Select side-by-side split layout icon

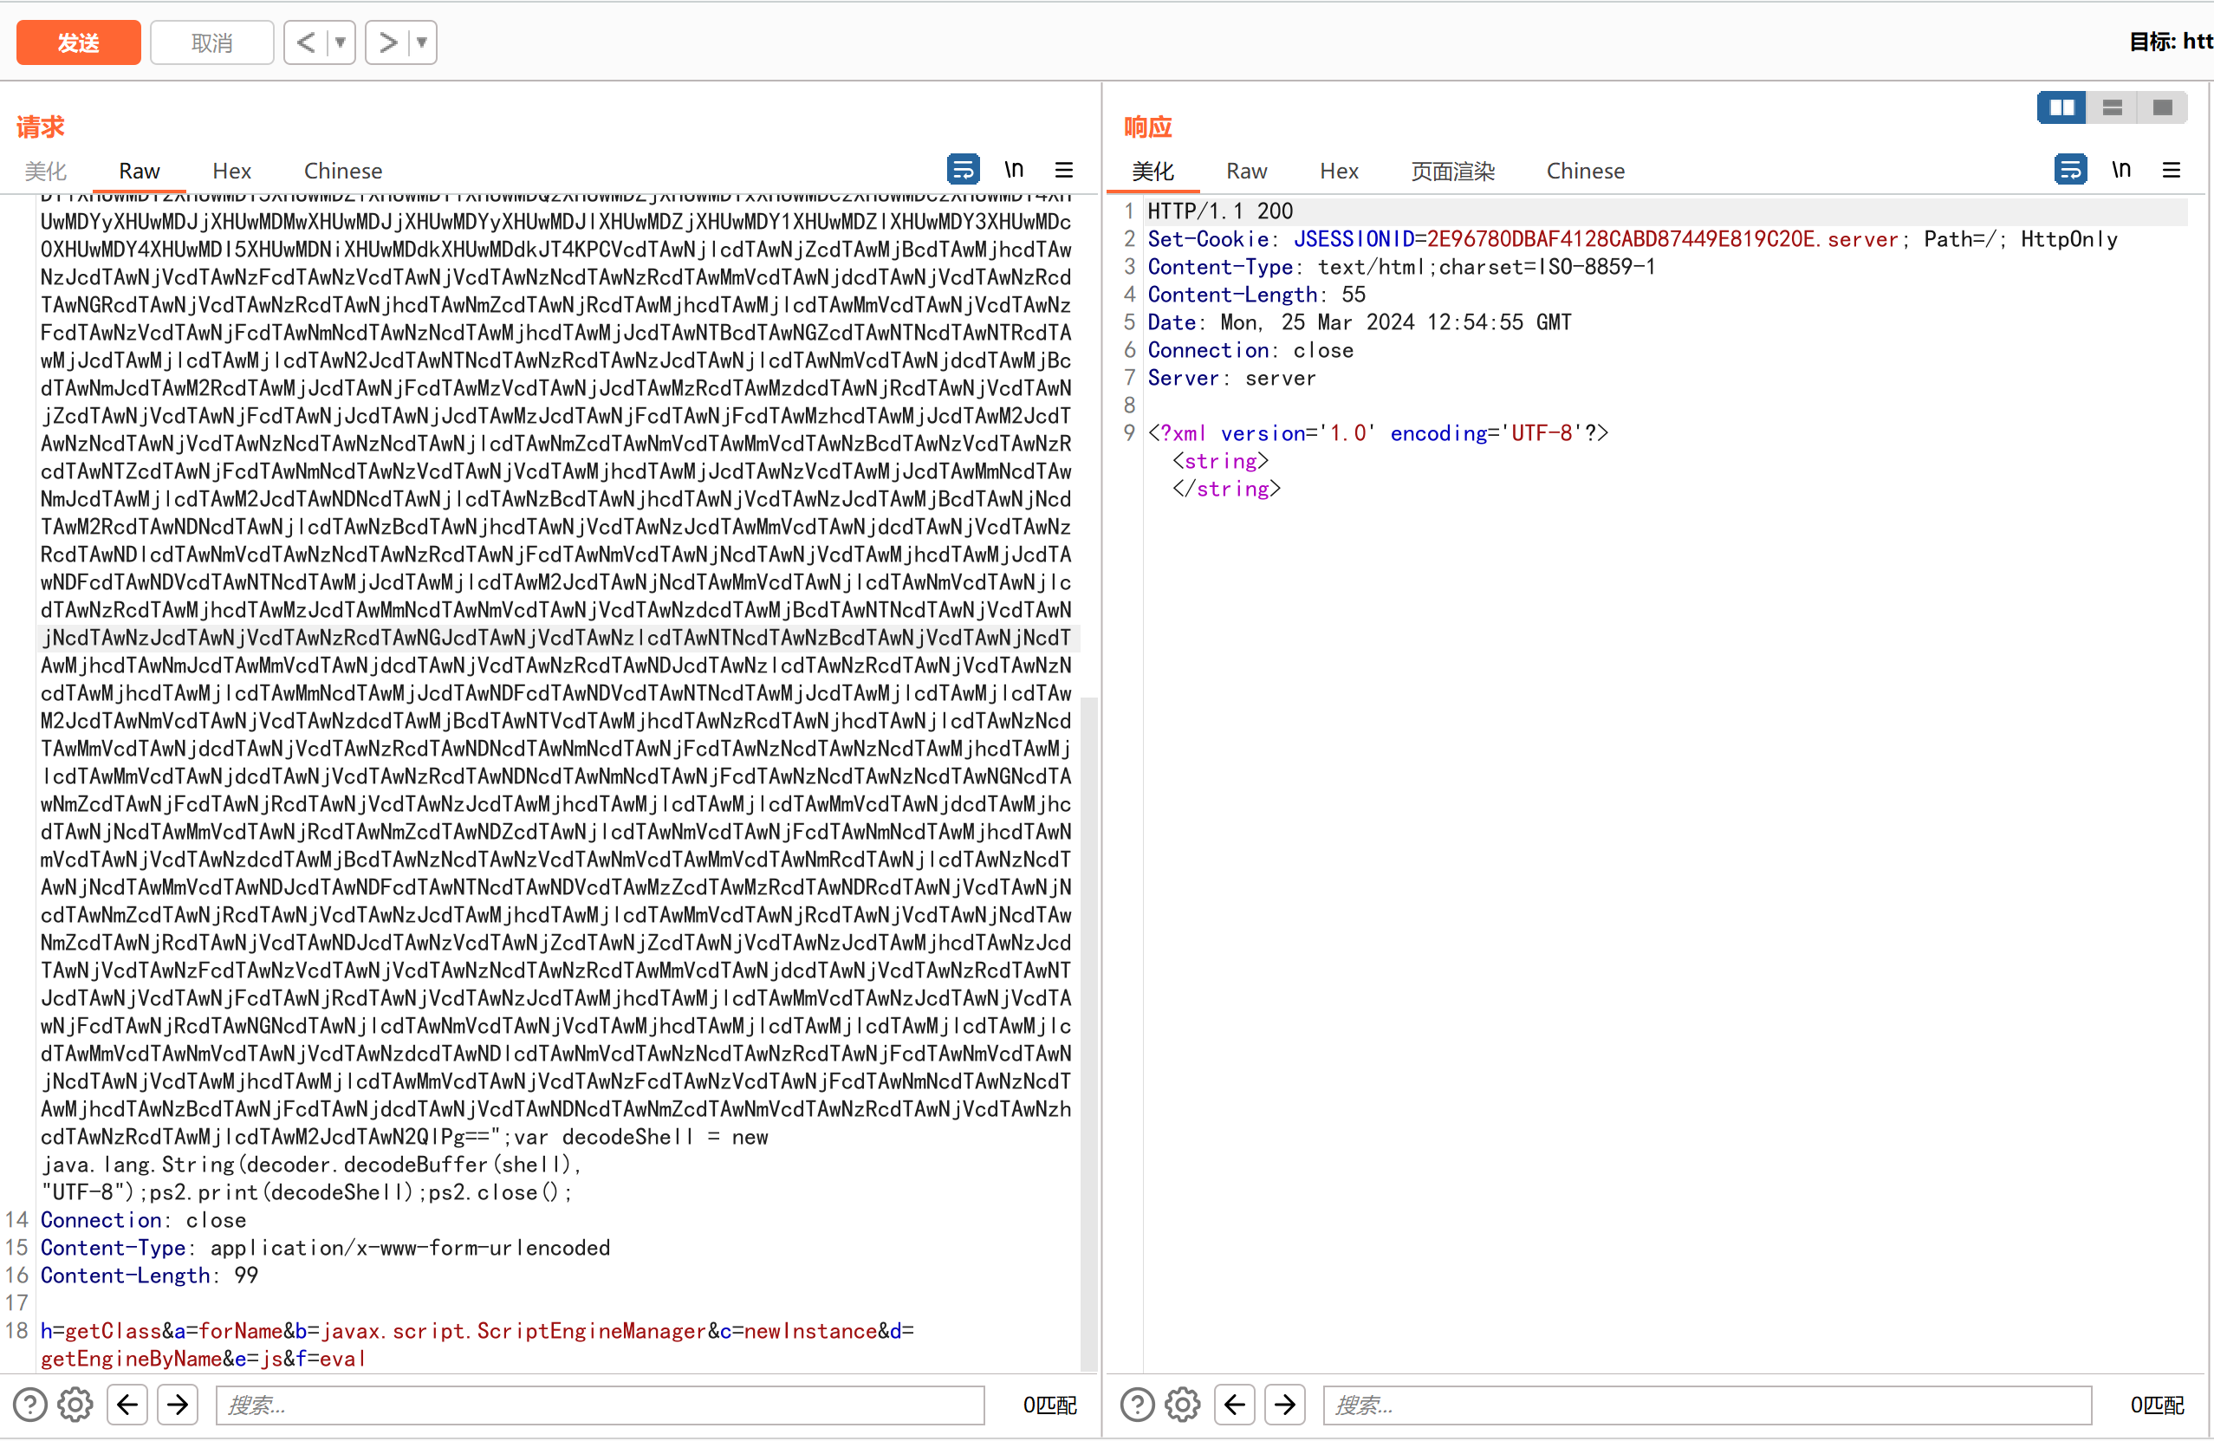pyautogui.click(x=2061, y=108)
